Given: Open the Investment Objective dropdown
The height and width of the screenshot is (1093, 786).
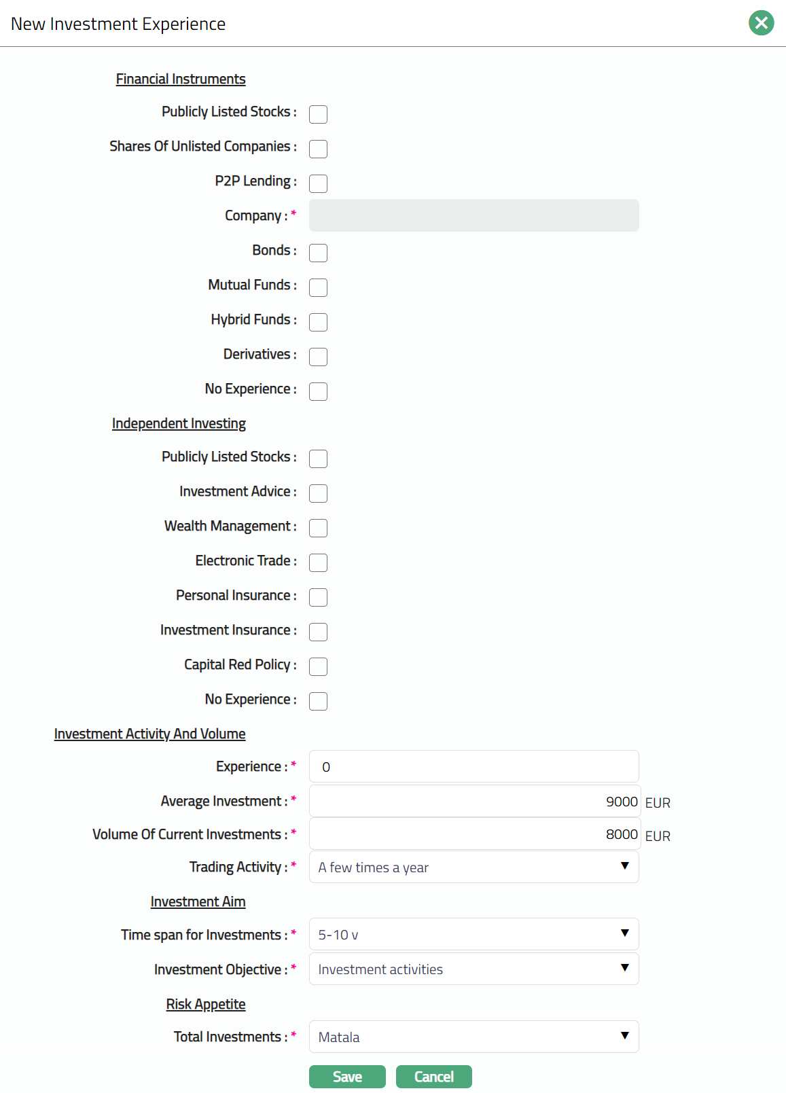Looking at the screenshot, I should (x=474, y=969).
